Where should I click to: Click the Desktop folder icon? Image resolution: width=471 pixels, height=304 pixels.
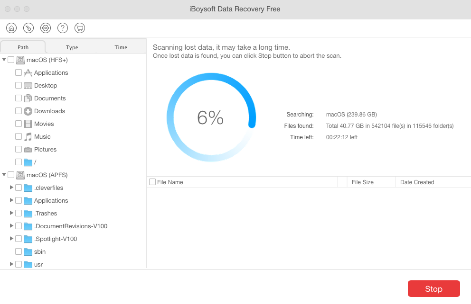(28, 86)
